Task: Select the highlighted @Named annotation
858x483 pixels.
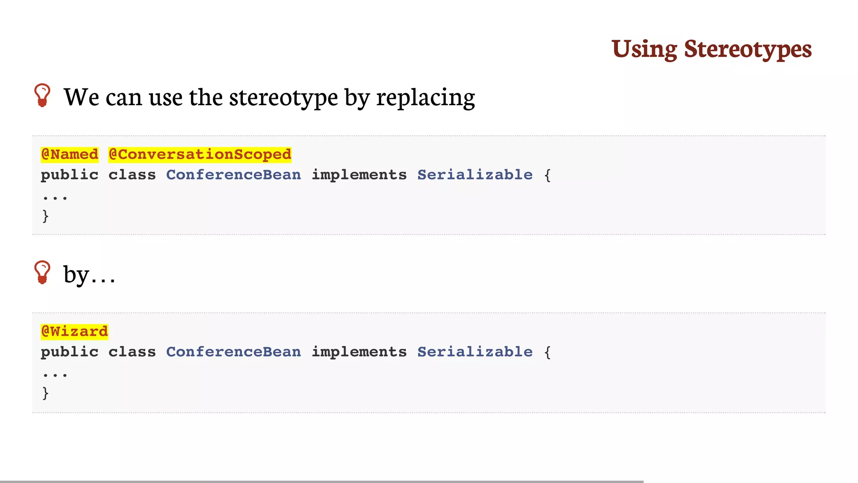Action: click(x=70, y=154)
